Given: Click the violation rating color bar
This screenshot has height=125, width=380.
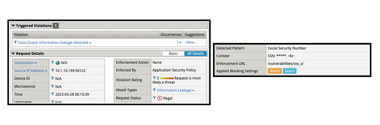Looking at the screenshot, I should (167, 78).
